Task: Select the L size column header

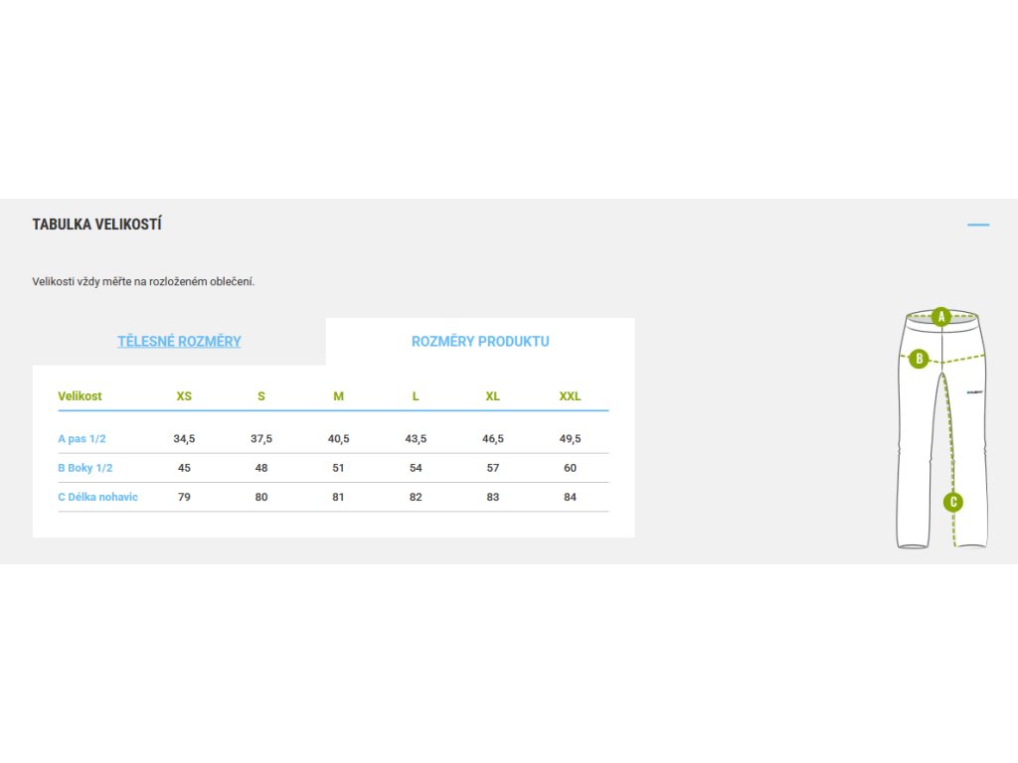Action: point(416,395)
